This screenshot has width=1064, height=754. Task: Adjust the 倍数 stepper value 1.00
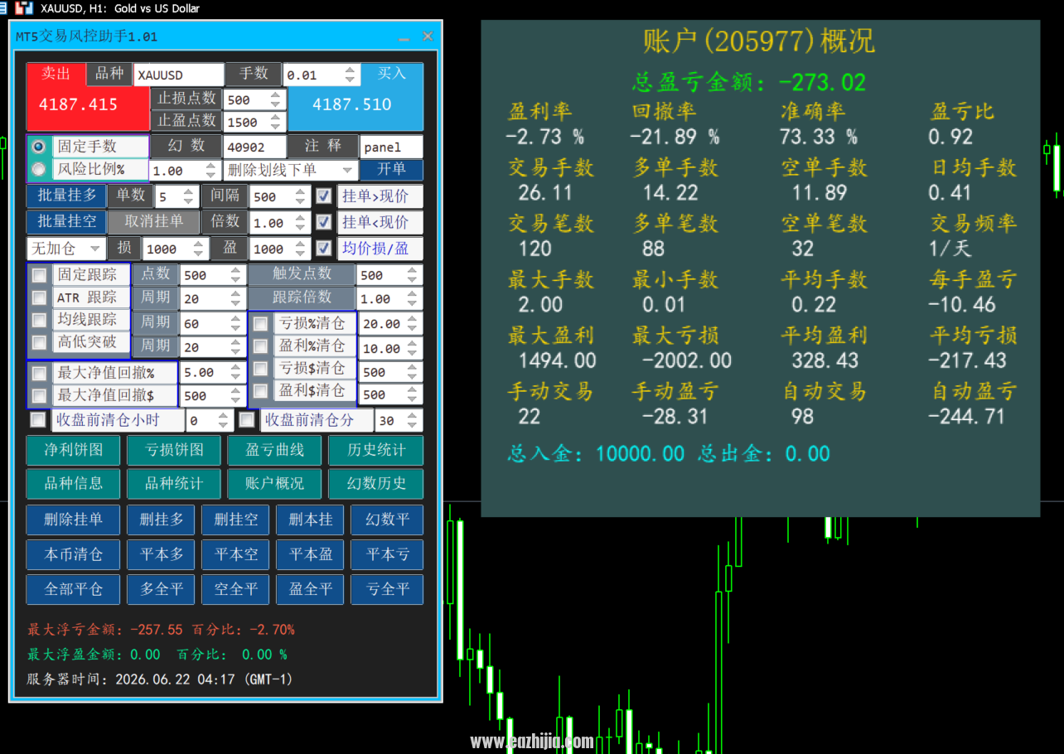click(x=281, y=223)
